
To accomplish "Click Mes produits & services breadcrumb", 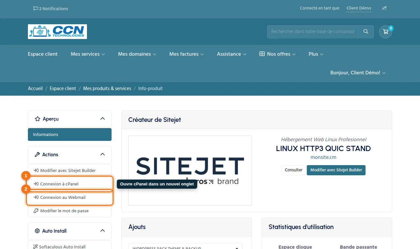I will point(107,88).
